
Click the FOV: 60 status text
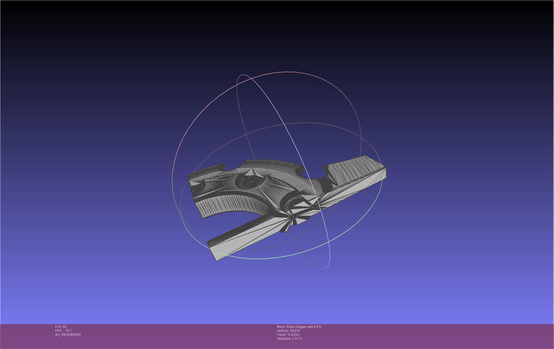[61, 327]
